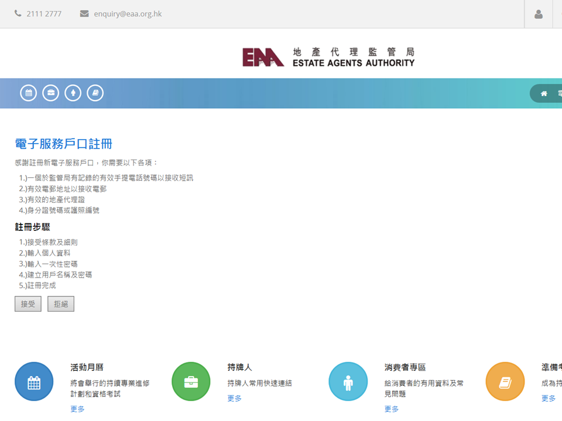Go to home via the house icon
The width and height of the screenshot is (562, 421).
point(544,94)
